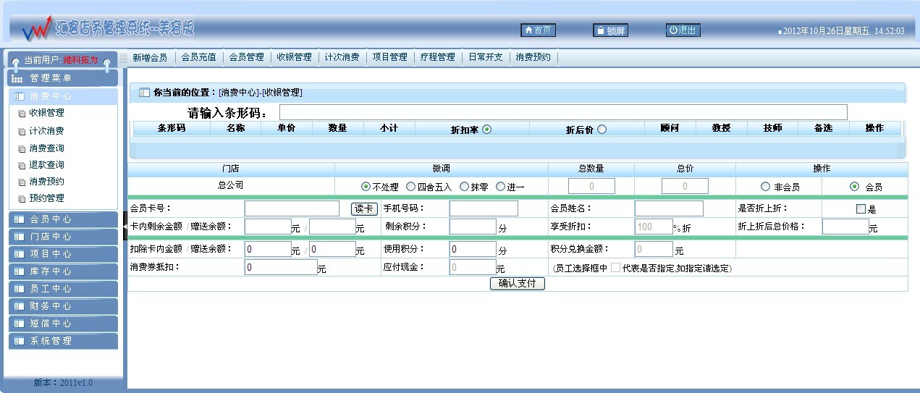Expand the 项目中心 section
The height and width of the screenshot is (393, 920).
coord(63,254)
